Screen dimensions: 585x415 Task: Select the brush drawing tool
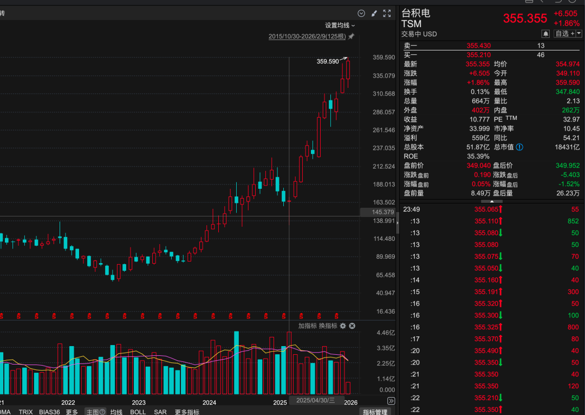point(374,14)
